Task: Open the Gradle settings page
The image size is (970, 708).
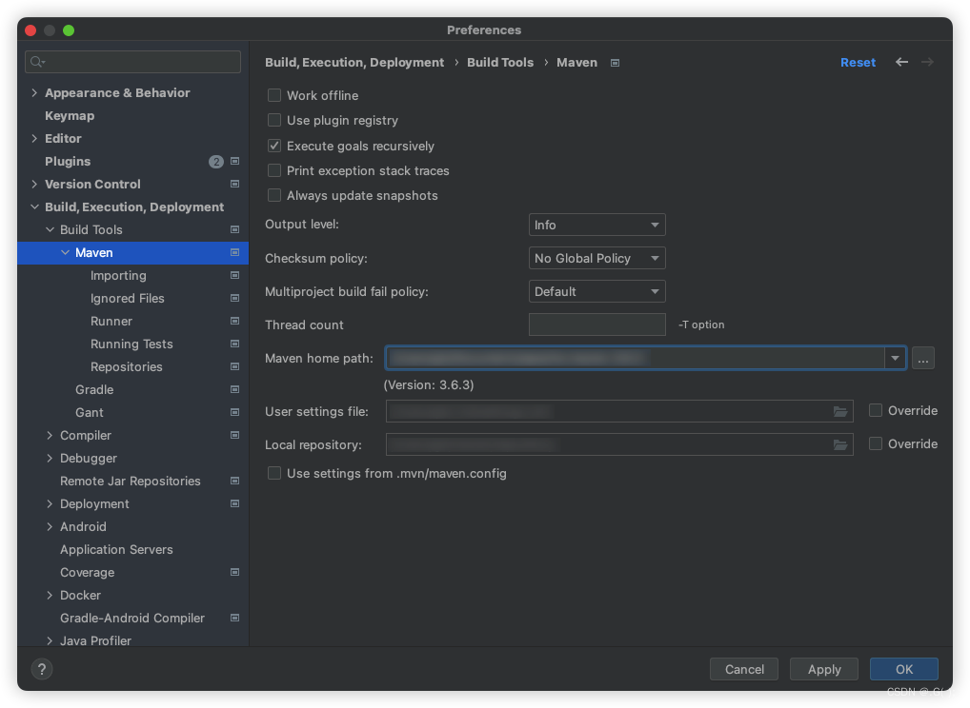Action: pos(94,390)
